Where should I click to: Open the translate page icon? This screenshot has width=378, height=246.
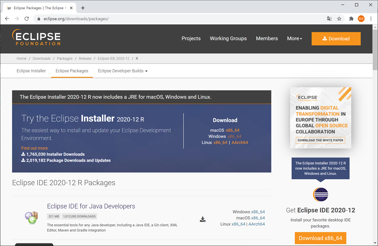point(329,19)
